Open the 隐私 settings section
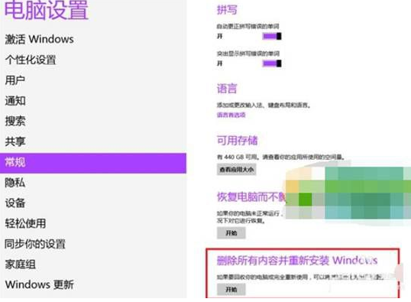This screenshot has height=302, width=411. [15, 183]
